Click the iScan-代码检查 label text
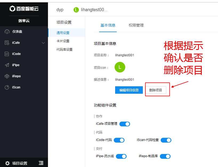Viewport: 218px width, 167px height. coord(148,140)
